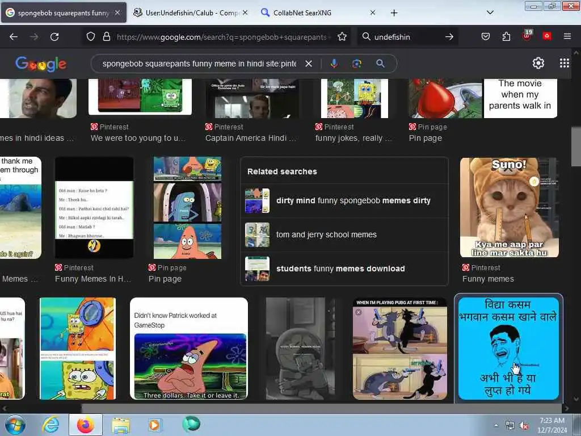Click the red extension icon in toolbar
581x436 pixels.
click(x=547, y=36)
